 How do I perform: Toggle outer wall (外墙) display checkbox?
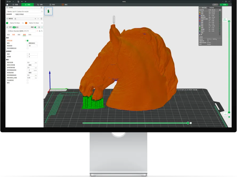coord(220,14)
